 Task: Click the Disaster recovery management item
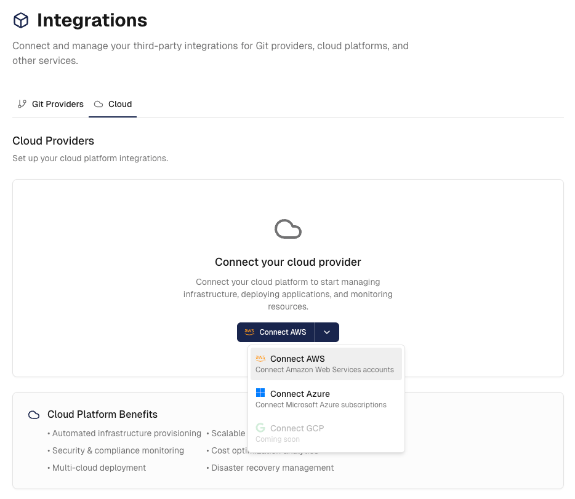point(272,468)
